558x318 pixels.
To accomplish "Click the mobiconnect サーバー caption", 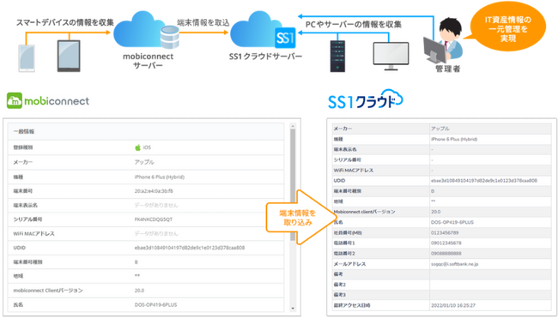I will click(x=148, y=61).
